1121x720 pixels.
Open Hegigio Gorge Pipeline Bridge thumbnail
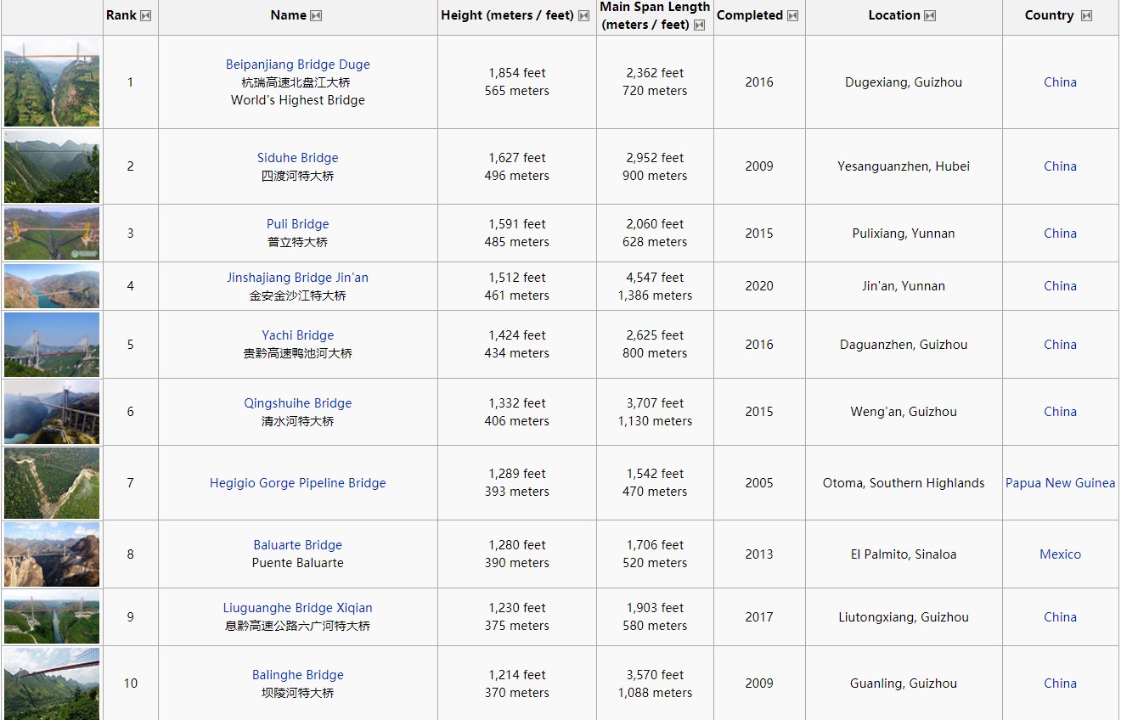click(x=52, y=483)
